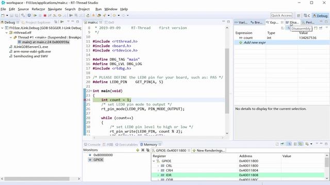Click the blue chip icon in the toolbar

29,15
